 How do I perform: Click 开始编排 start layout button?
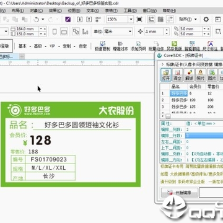point(180,193)
